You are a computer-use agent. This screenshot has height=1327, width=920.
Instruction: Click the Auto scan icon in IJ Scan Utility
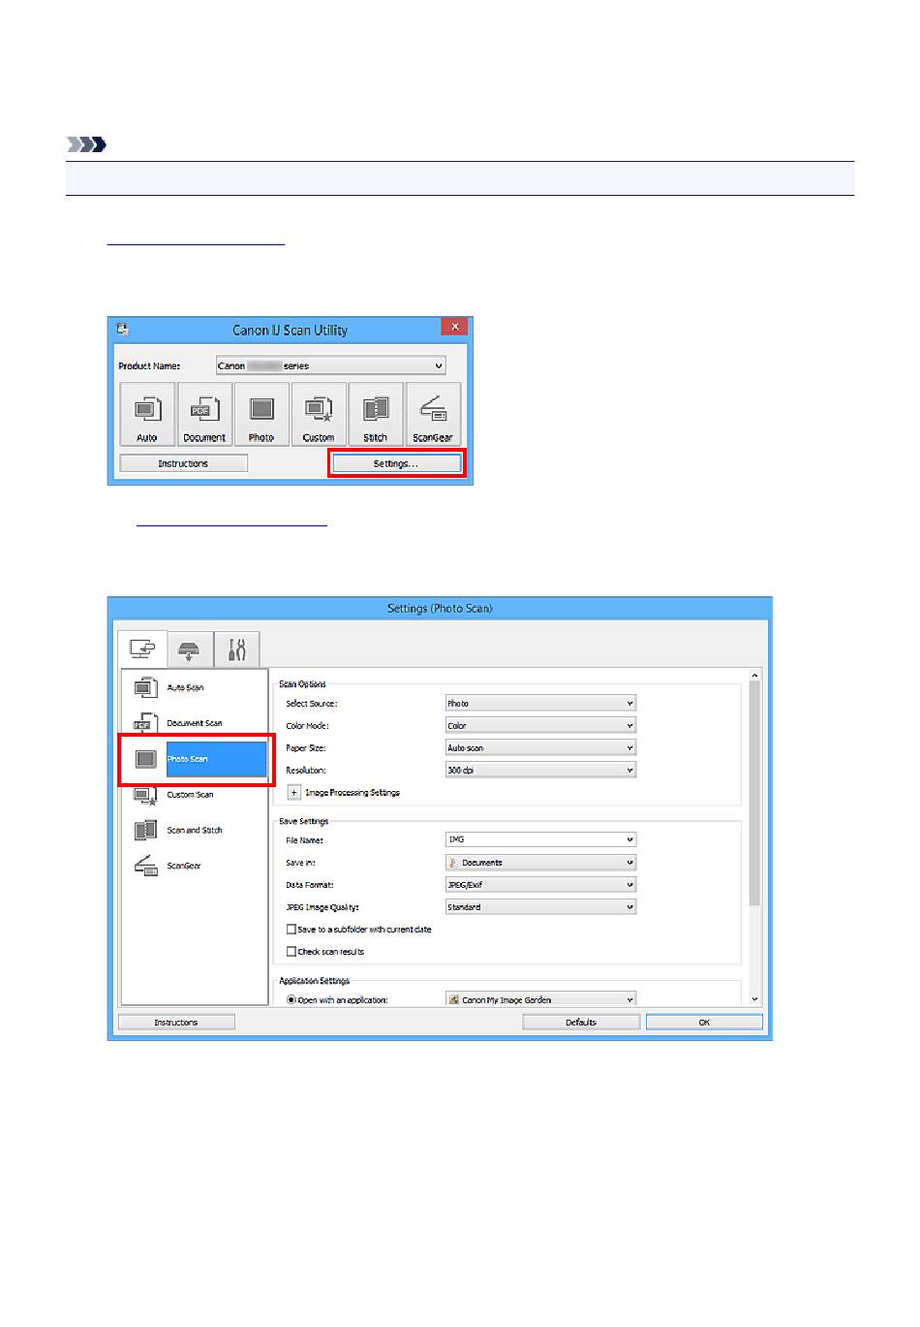pyautogui.click(x=147, y=414)
